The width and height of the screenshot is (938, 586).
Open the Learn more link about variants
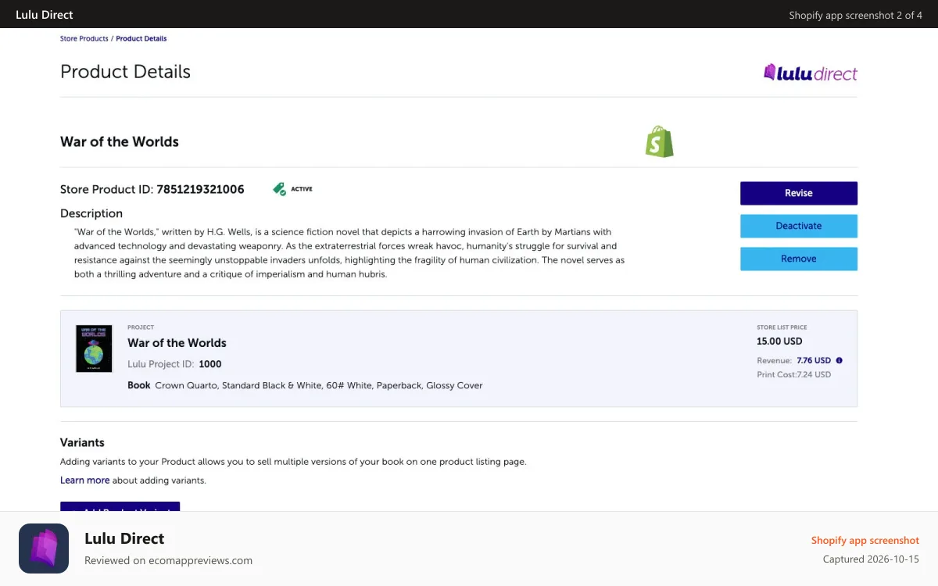click(x=84, y=481)
